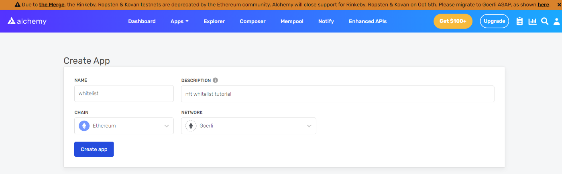Open the Apps dropdown menu

[x=179, y=21]
